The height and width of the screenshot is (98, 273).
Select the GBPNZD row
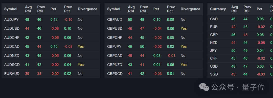[154, 65]
